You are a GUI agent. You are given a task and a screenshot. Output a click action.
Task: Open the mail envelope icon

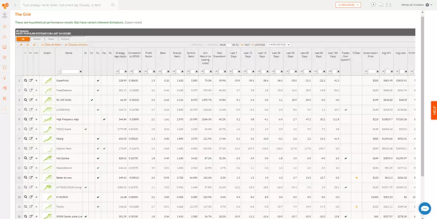pyautogui.click(x=388, y=5)
